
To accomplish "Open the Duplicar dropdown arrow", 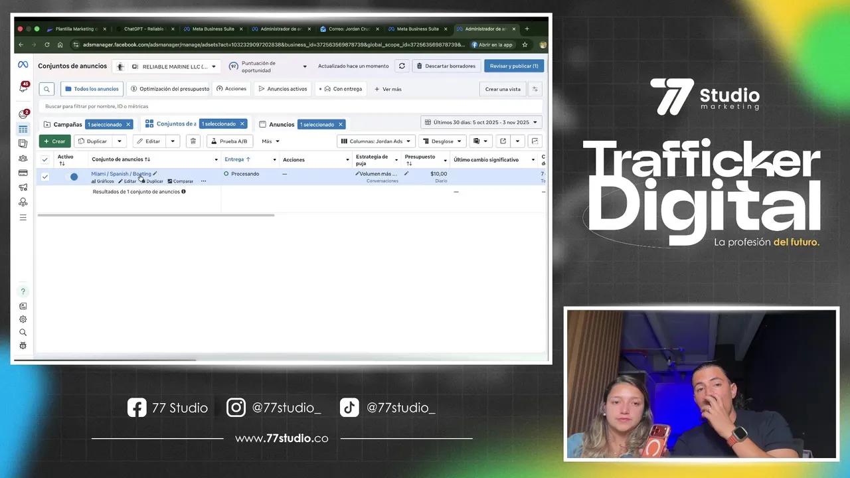I will tap(119, 141).
